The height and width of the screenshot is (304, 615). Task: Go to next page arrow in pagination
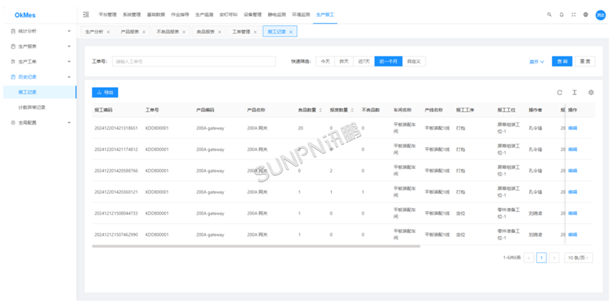coord(553,258)
